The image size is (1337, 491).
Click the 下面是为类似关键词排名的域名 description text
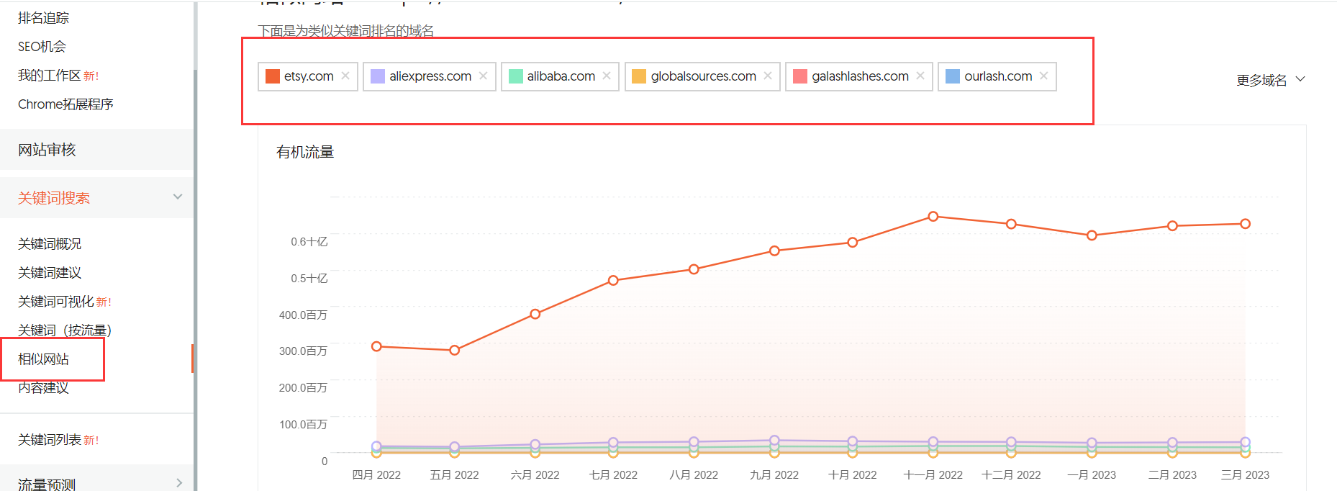coord(346,31)
